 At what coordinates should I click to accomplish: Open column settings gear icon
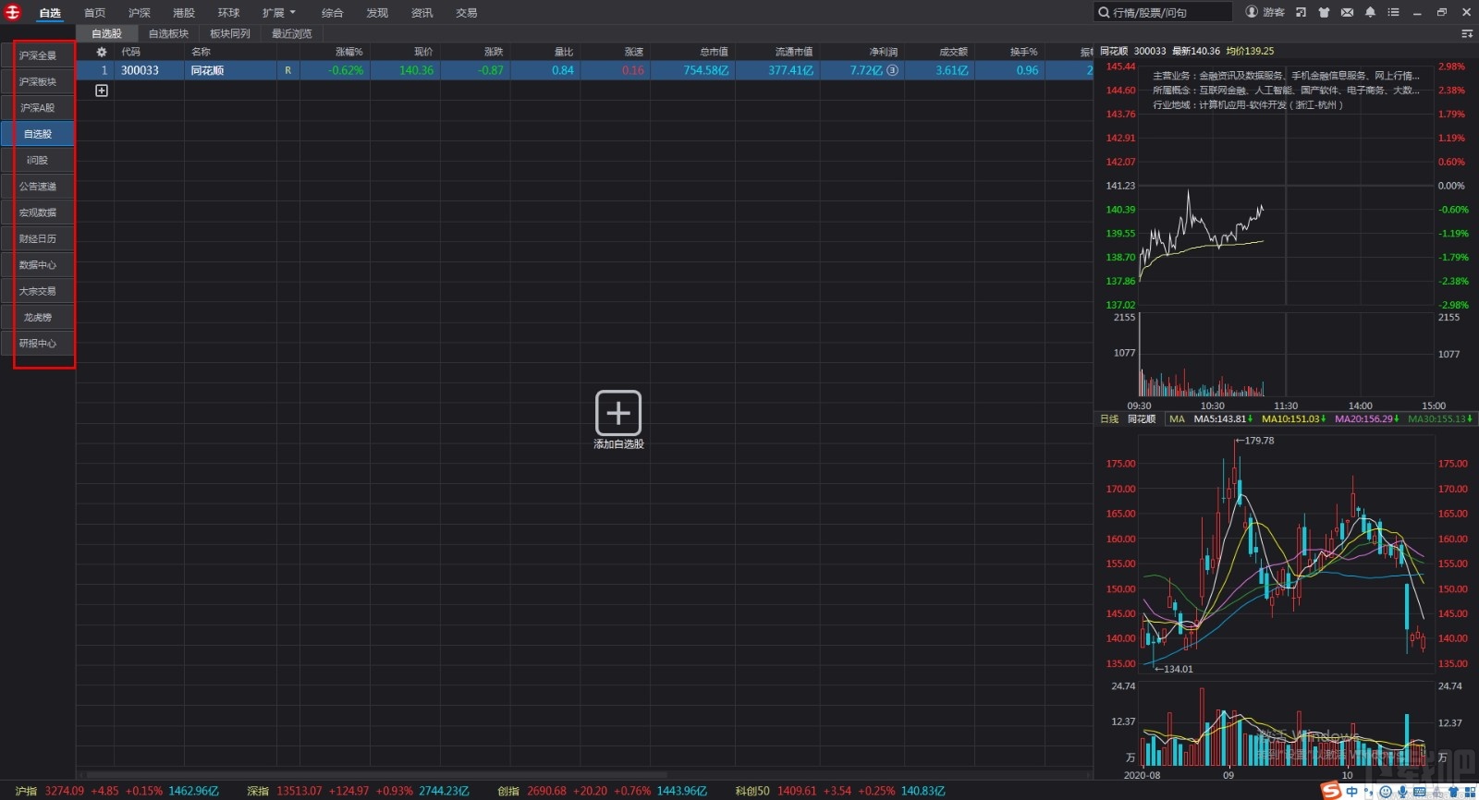pyautogui.click(x=102, y=52)
